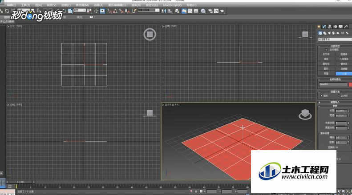Select the Helpers category icon
Screen dimensions: 352x195
(338, 33)
